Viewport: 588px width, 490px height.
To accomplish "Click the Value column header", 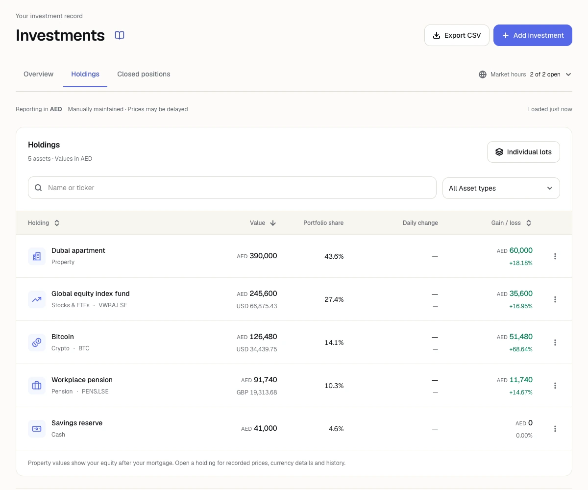I will [x=263, y=223].
